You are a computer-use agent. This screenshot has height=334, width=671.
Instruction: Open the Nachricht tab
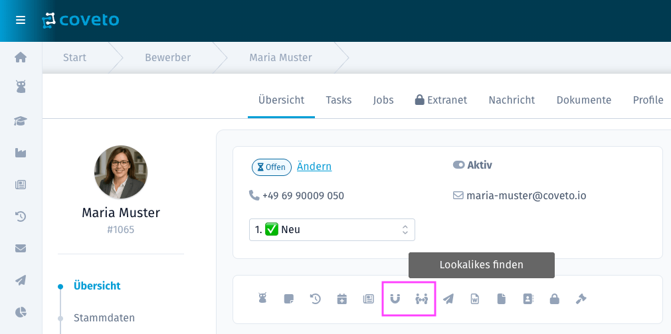[x=512, y=100]
